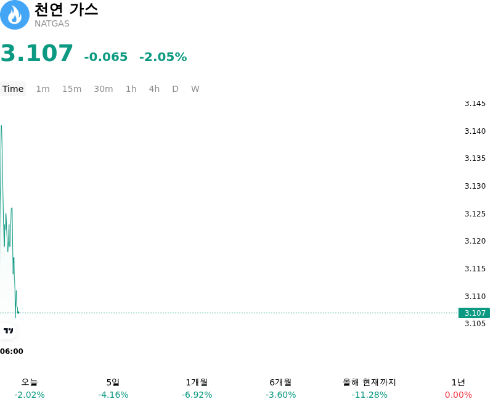Click the 06:00 time axis marker
The image size is (493, 407).
click(12, 351)
